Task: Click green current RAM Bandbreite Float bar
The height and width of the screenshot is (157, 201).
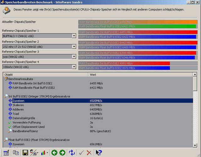Action: coord(138,26)
